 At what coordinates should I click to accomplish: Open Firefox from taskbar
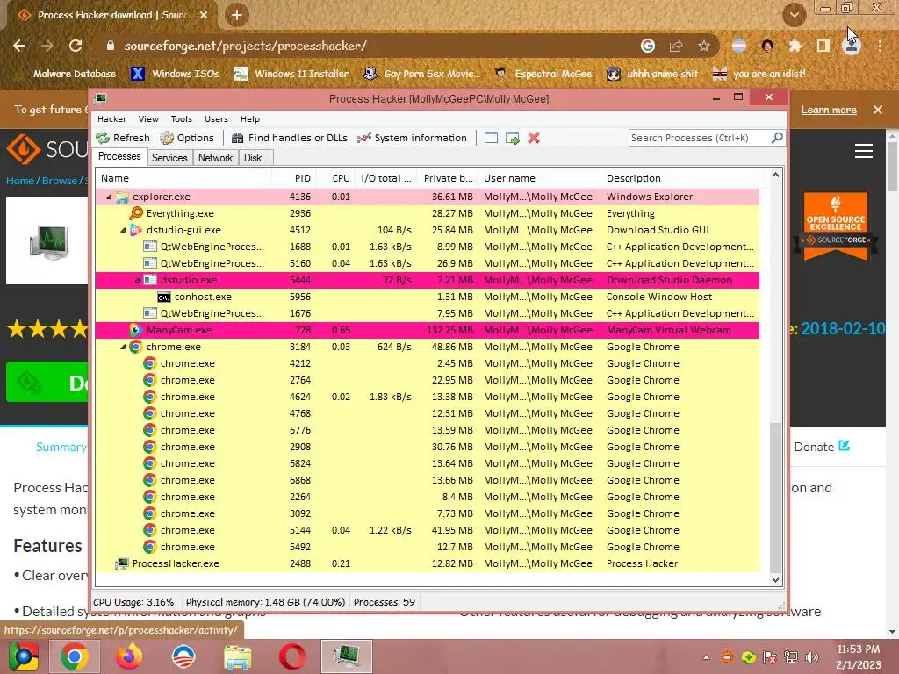point(129,656)
